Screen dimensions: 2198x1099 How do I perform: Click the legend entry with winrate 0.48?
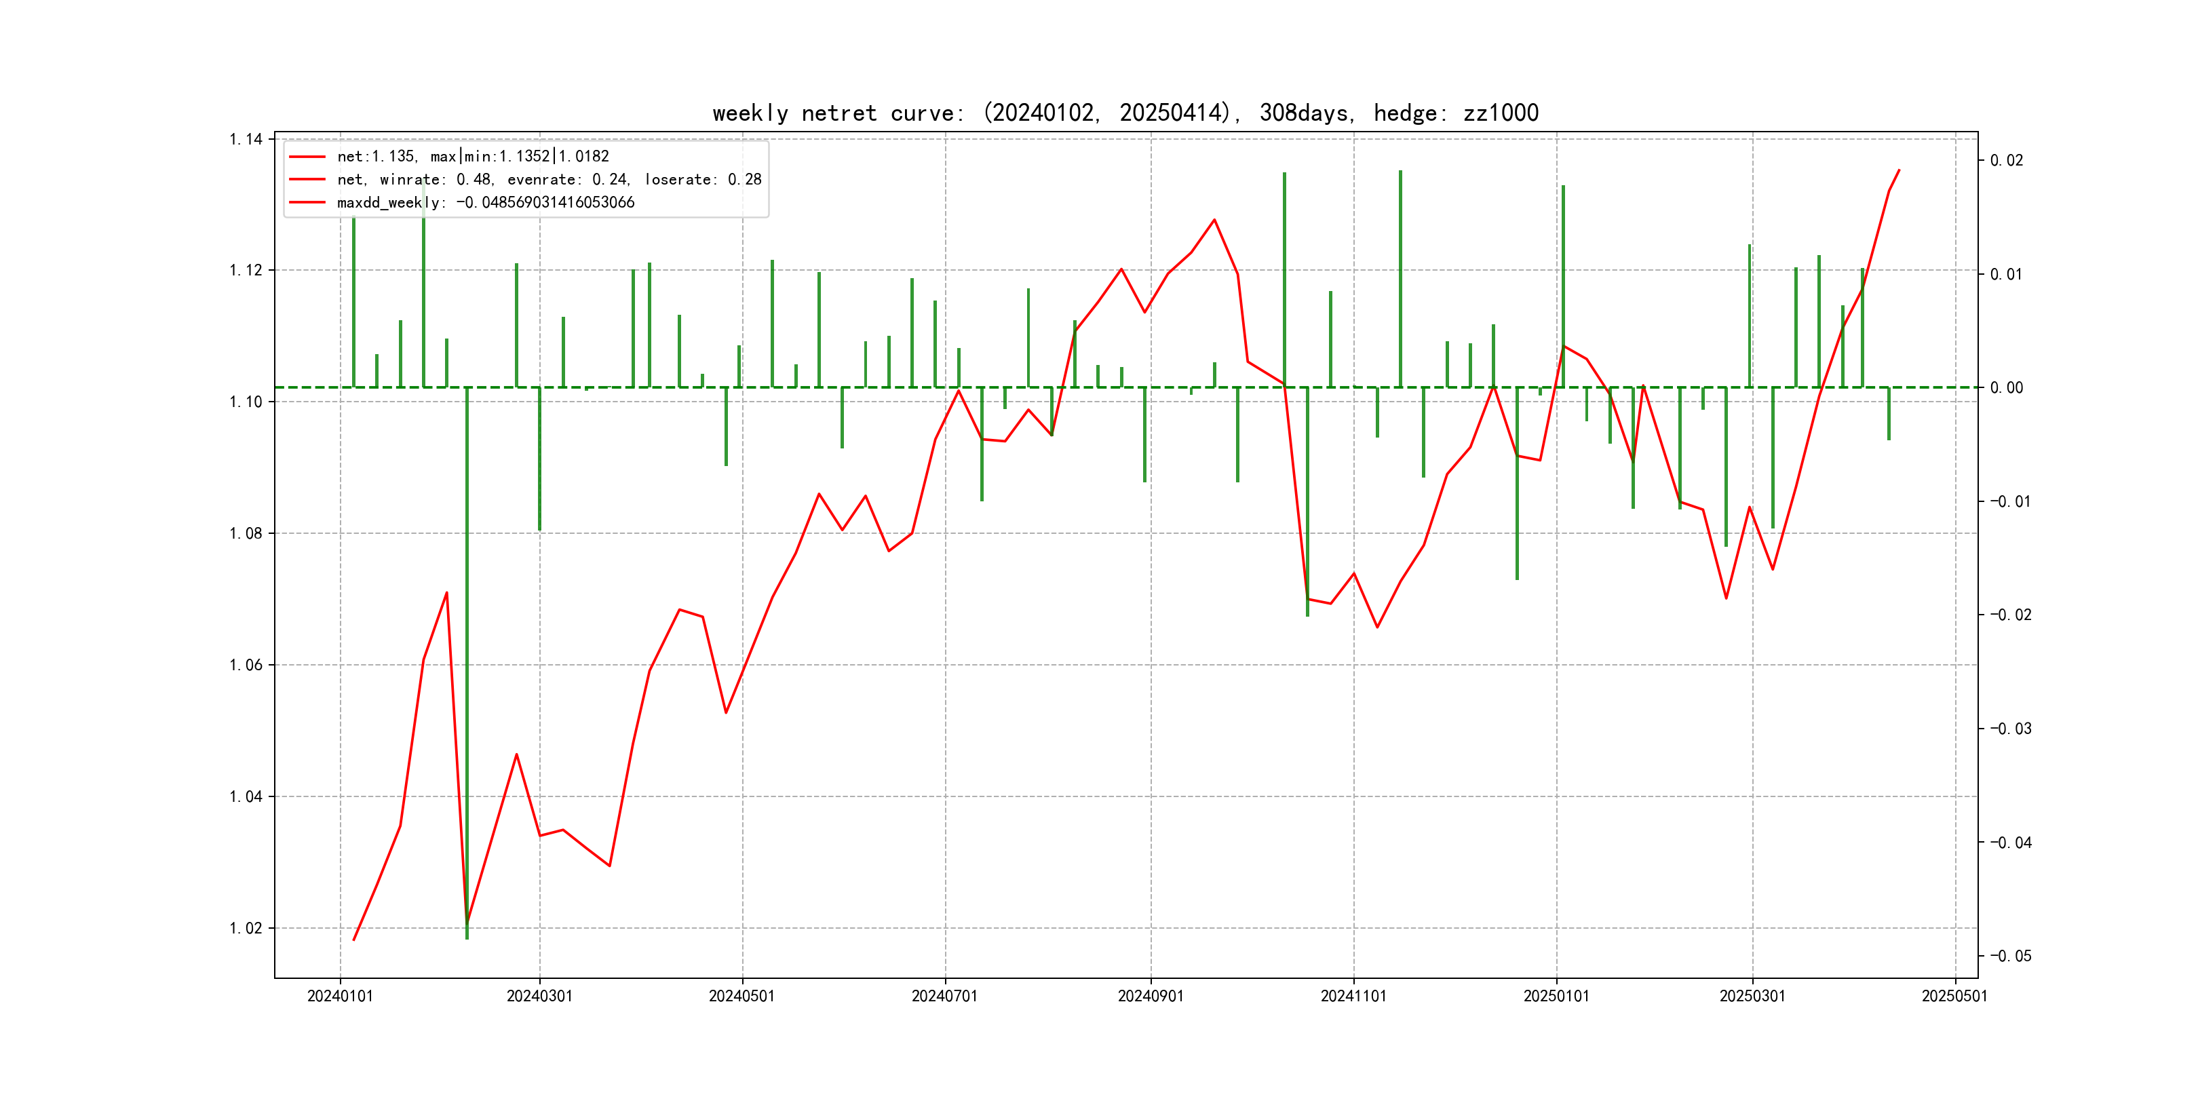[549, 179]
